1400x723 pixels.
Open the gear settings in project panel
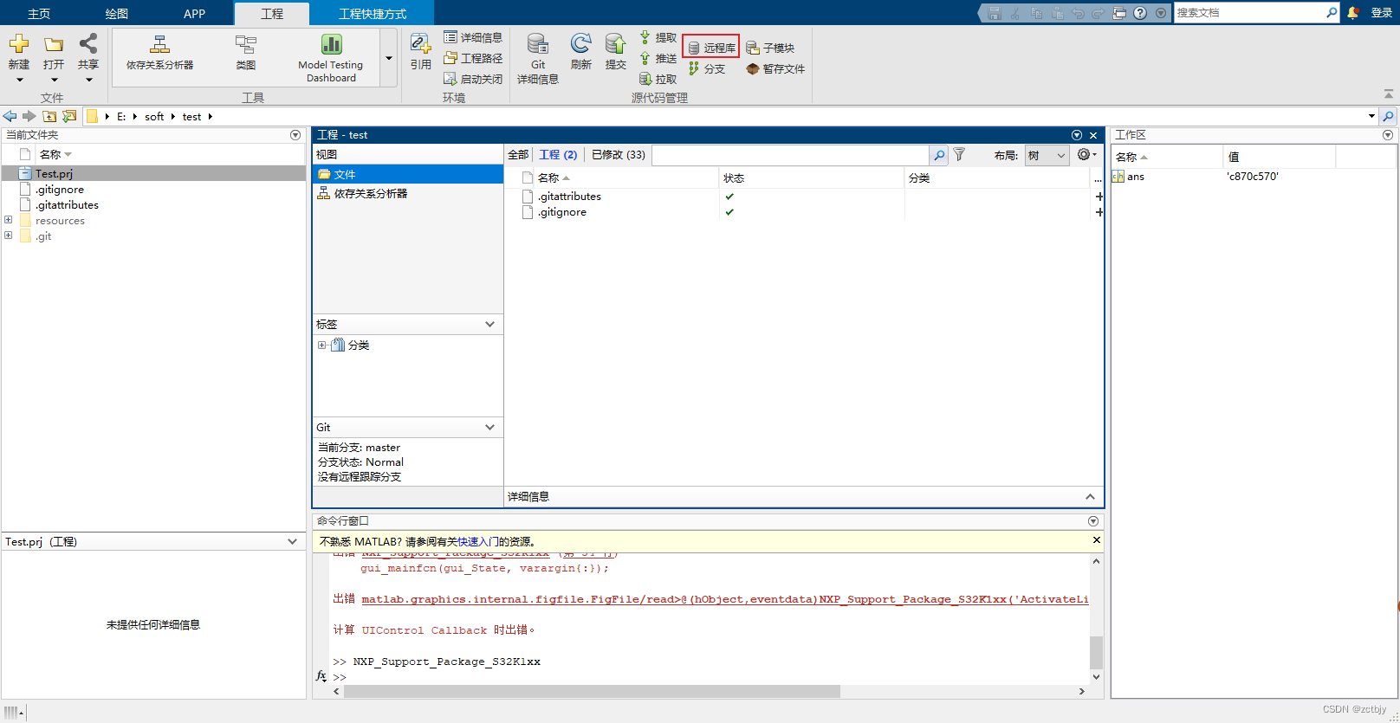tap(1086, 154)
